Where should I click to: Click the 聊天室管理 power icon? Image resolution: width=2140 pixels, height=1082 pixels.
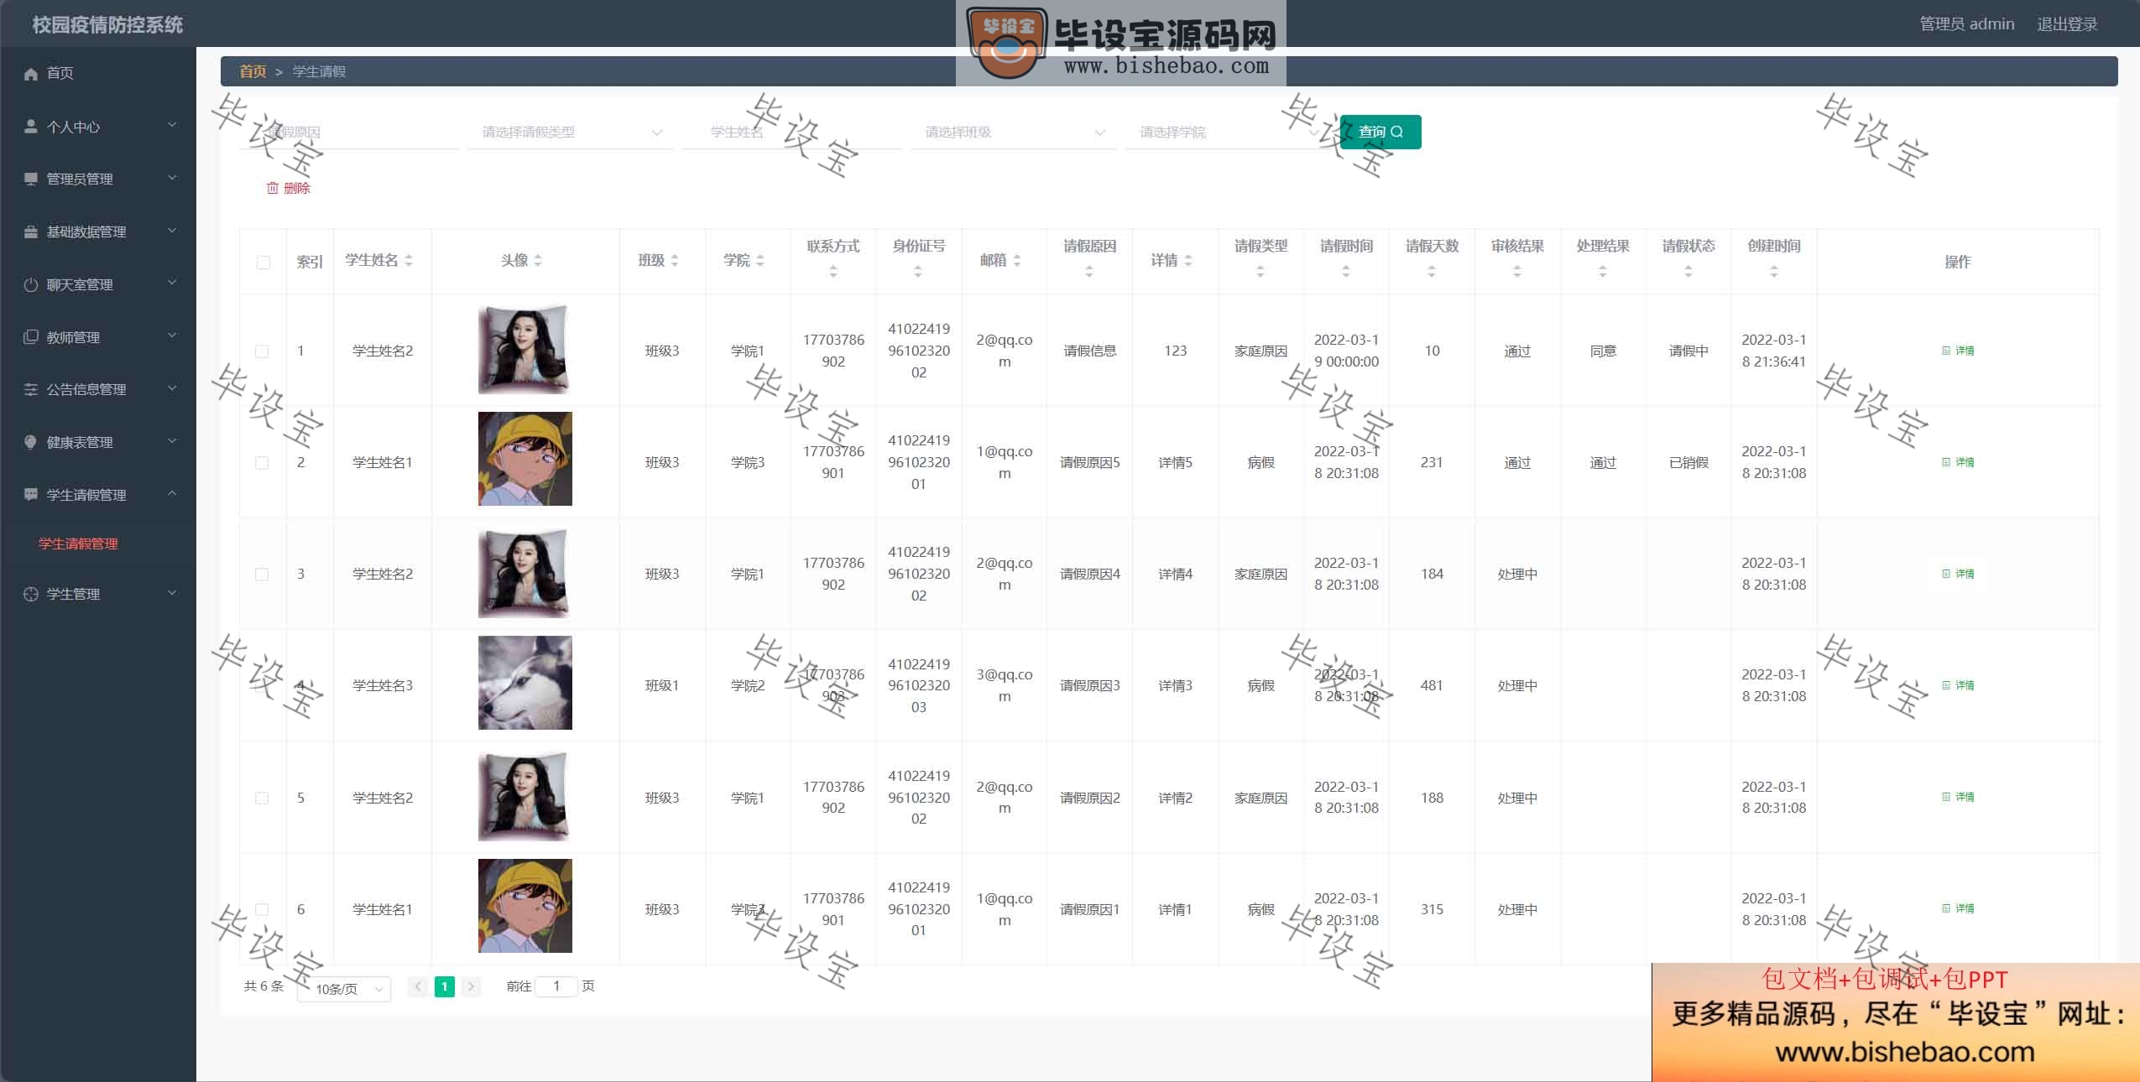tap(31, 284)
